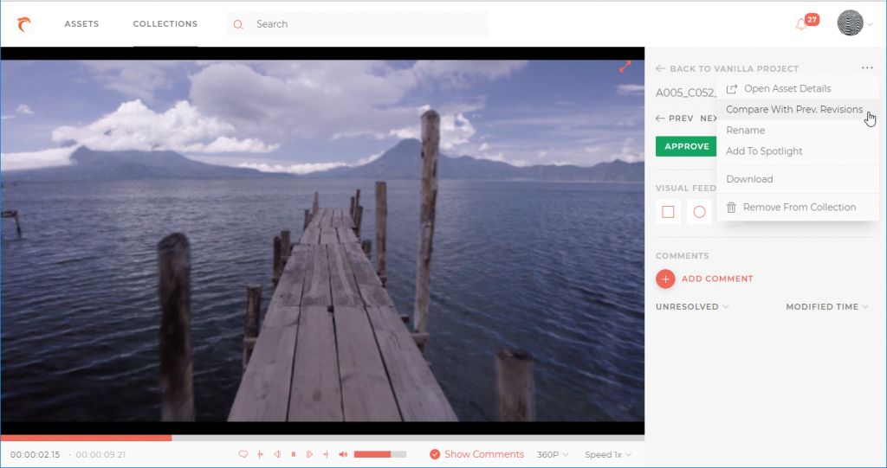Switch to the Assets tab
The width and height of the screenshot is (887, 468).
click(81, 24)
